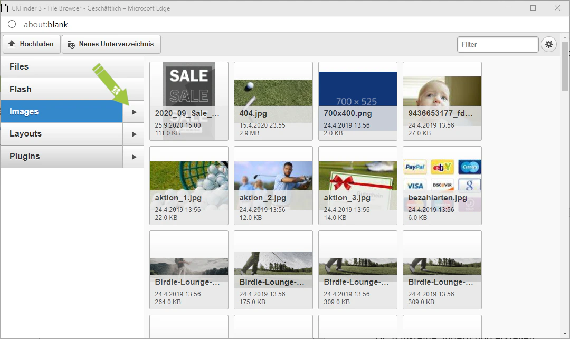The width and height of the screenshot is (570, 339).
Task: Select the aktion_3.jpg thumbnail
Action: pyautogui.click(x=358, y=186)
